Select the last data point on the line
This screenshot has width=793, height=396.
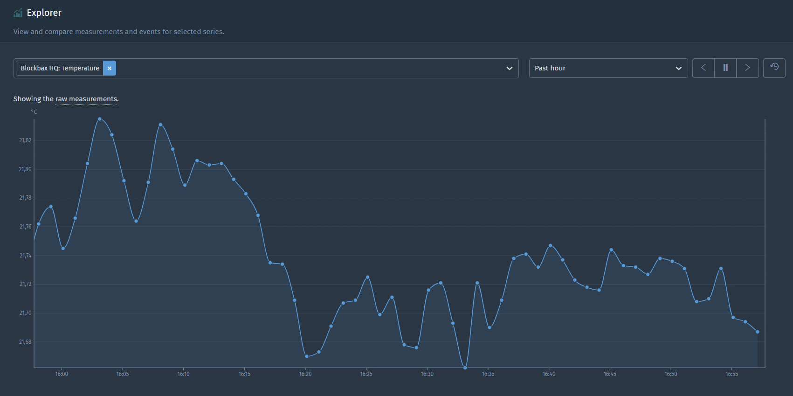[758, 332]
